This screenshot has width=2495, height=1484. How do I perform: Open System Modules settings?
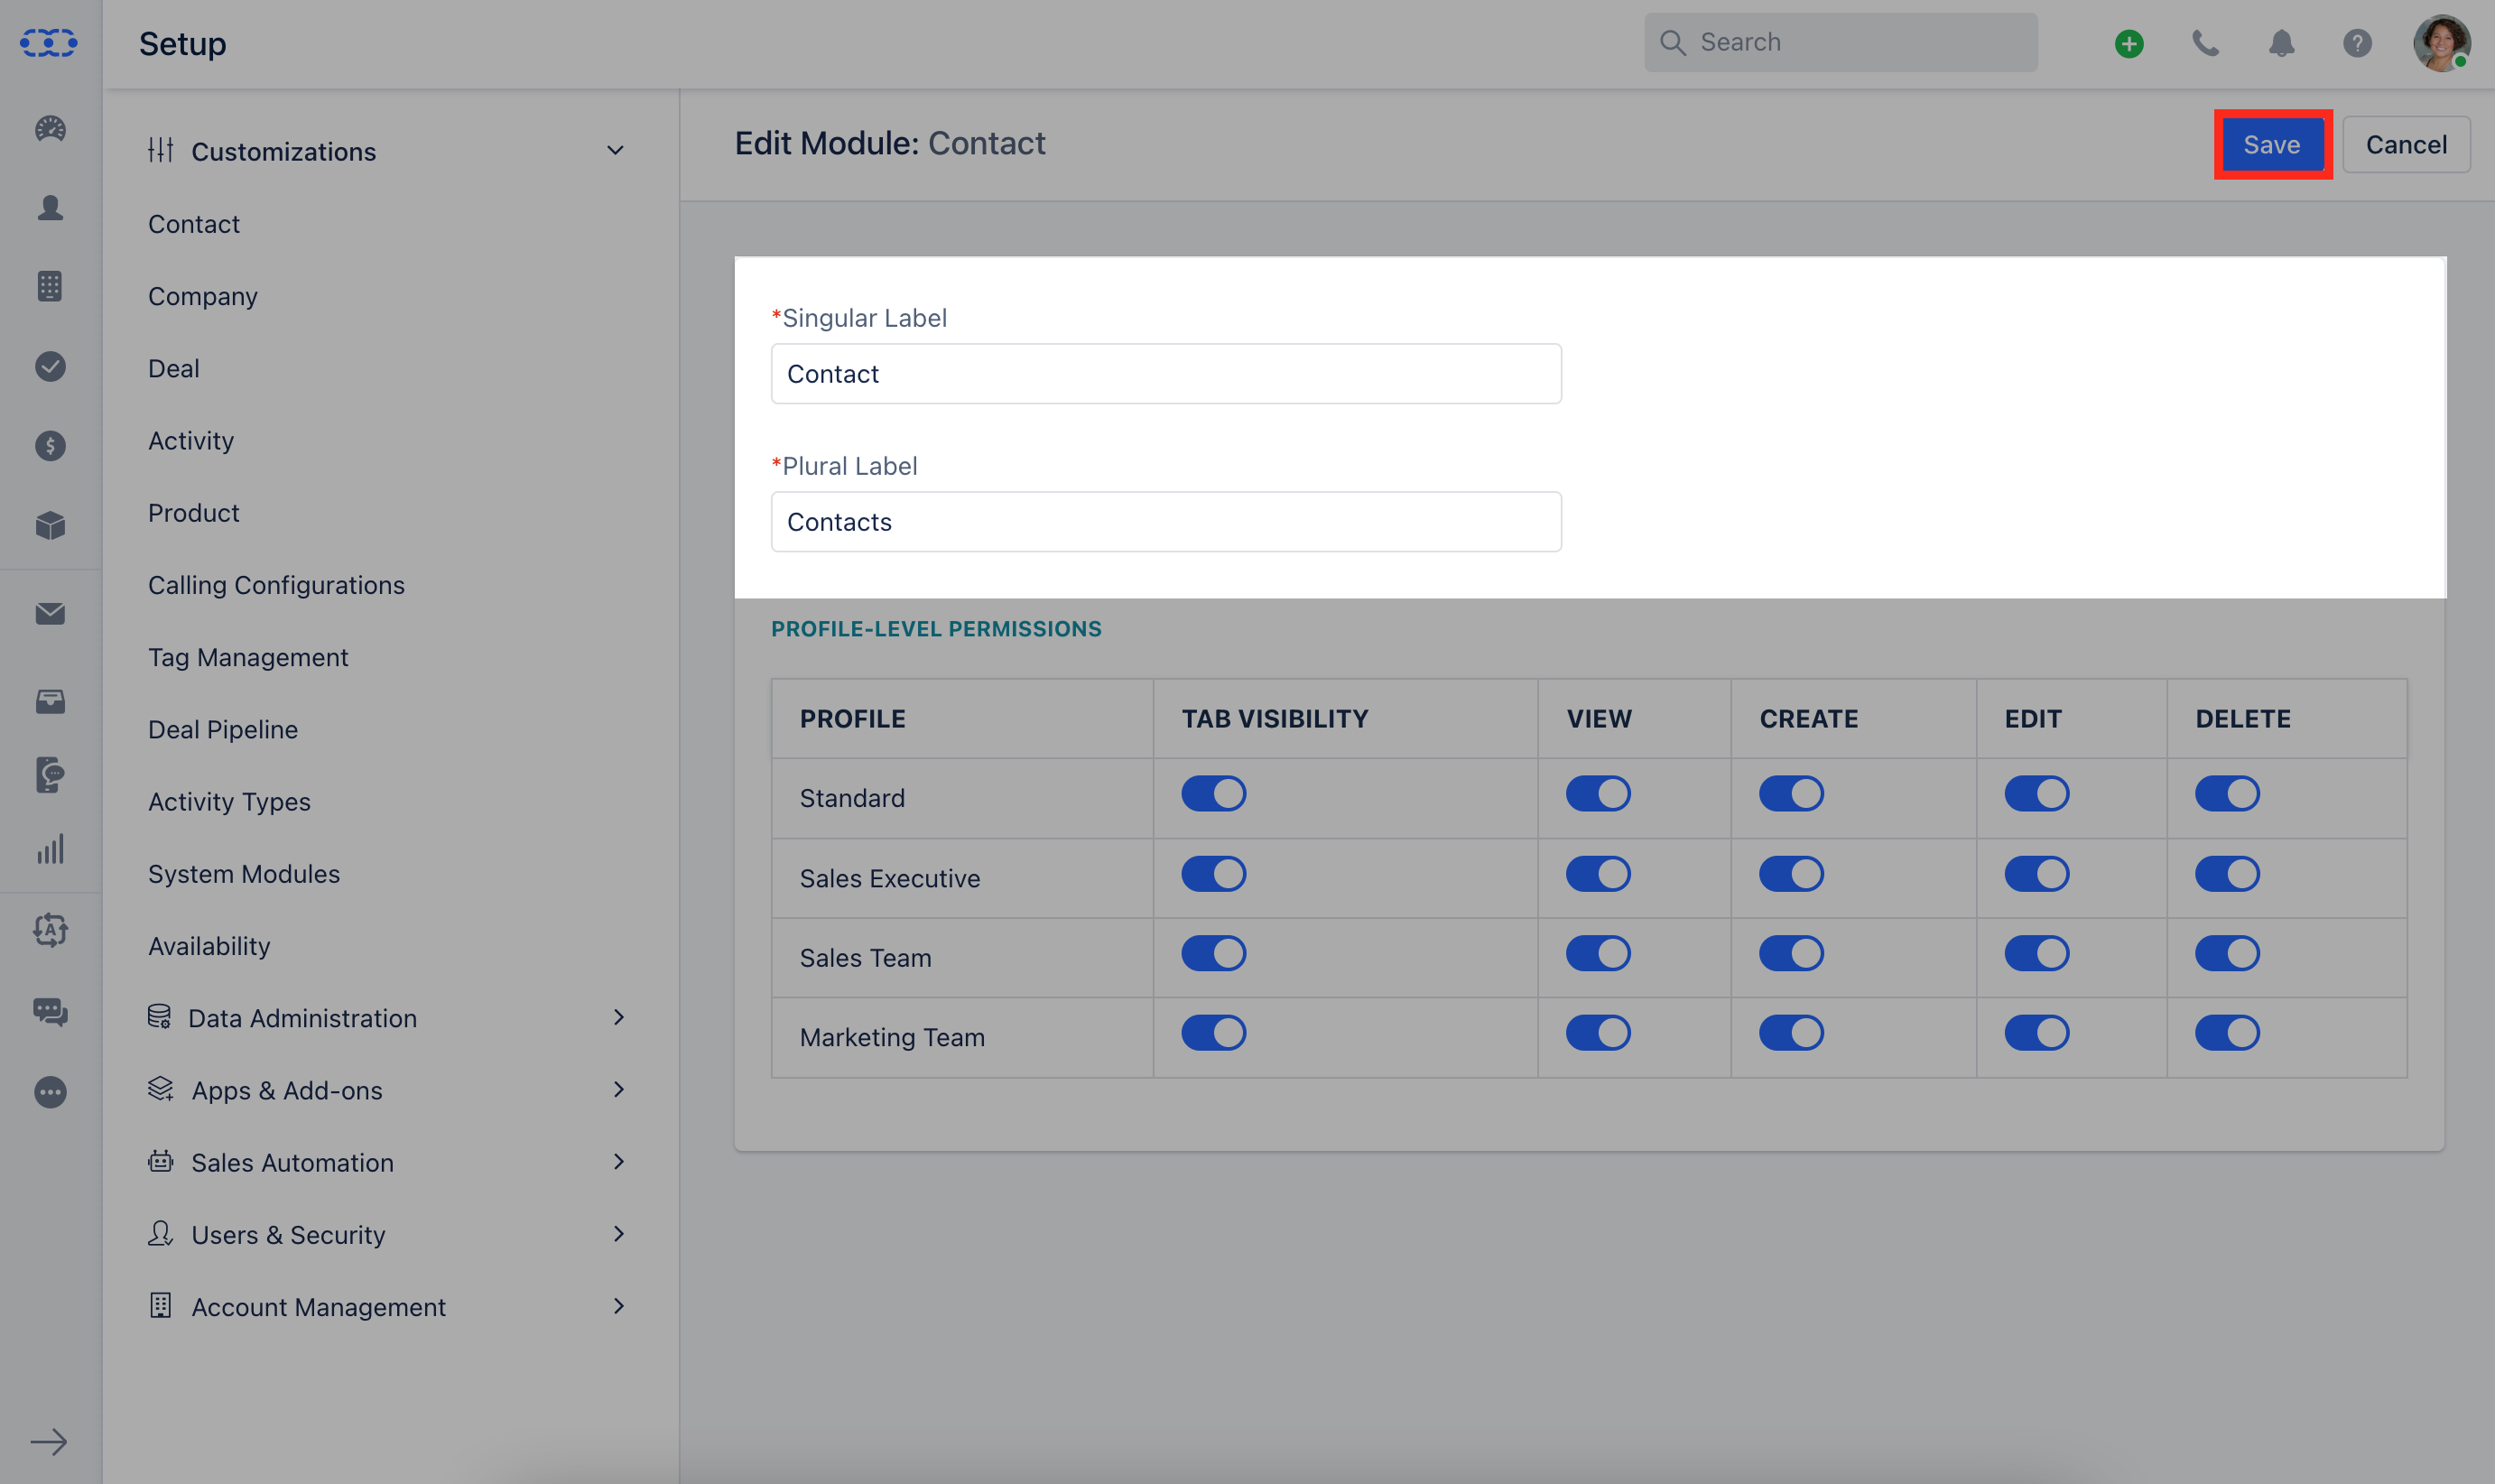coord(244,874)
